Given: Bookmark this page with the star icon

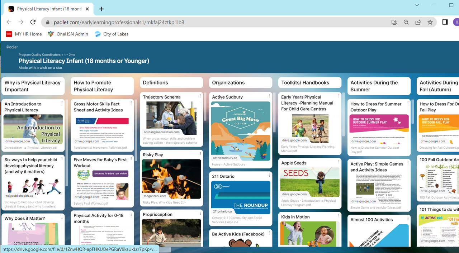Looking at the screenshot, I should tap(430, 22).
